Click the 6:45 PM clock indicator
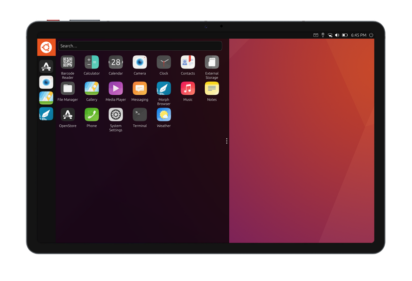 [x=358, y=35]
